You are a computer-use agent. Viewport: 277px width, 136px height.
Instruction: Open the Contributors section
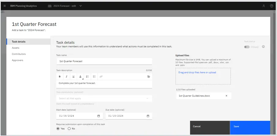pyautogui.click(x=19, y=54)
